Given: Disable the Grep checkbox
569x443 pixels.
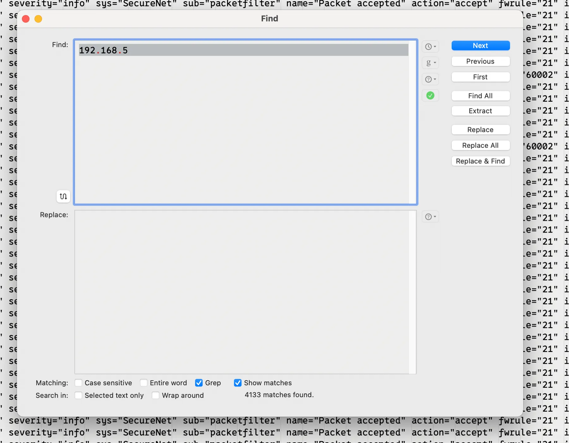Looking at the screenshot, I should [199, 383].
